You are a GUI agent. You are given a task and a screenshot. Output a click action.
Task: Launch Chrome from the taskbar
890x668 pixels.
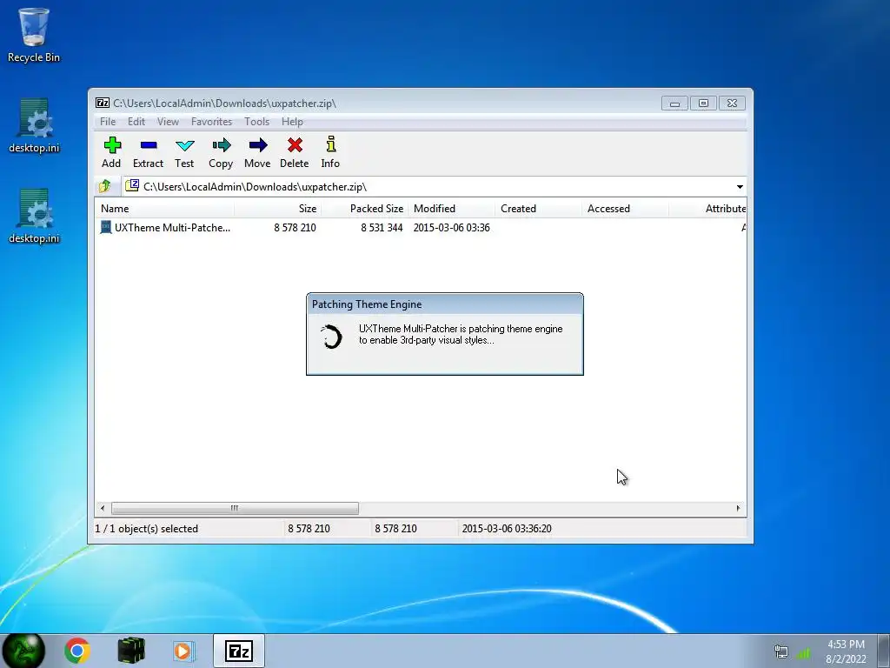[77, 651]
